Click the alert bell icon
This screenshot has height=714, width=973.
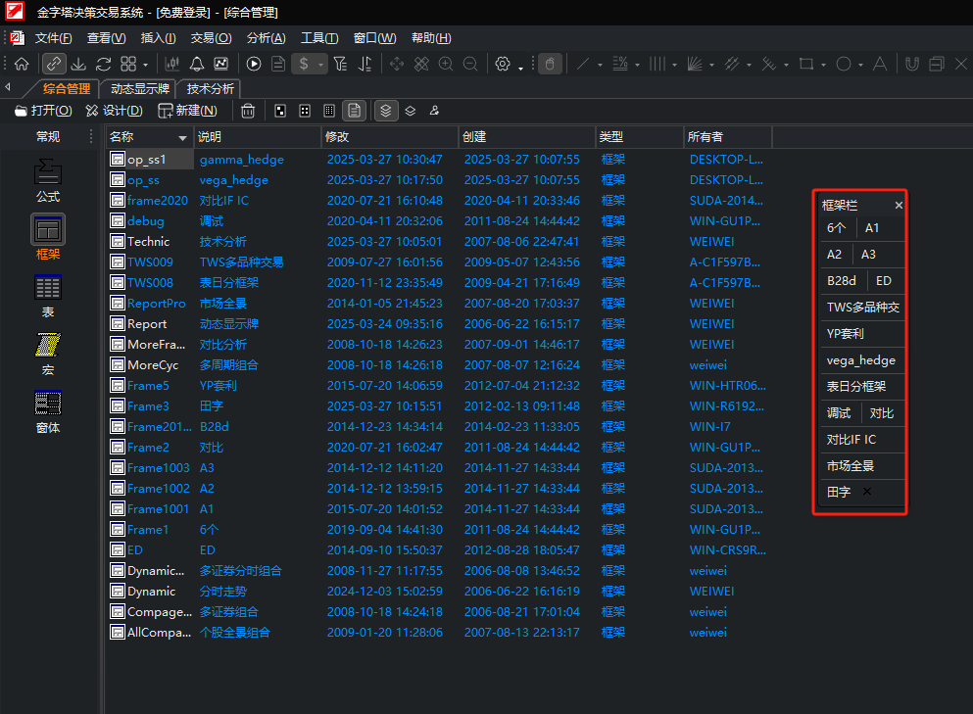(x=197, y=64)
